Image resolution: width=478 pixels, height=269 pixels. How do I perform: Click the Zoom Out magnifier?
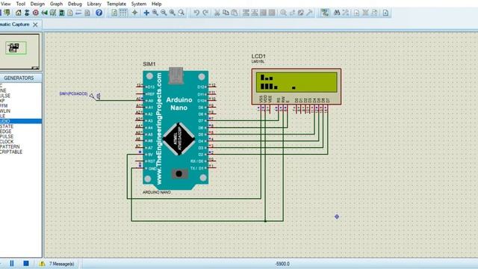coord(164,13)
